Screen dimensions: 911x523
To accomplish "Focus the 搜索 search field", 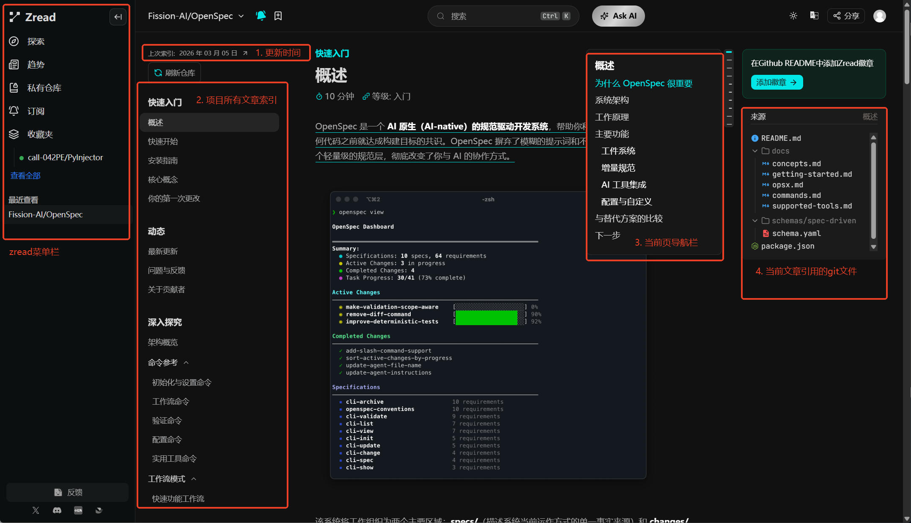I will point(503,16).
